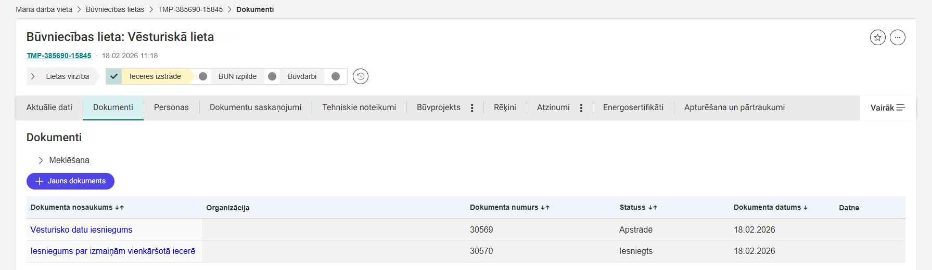Sort by Dokumenta nosaukums column arrows
932x270 pixels.
tap(119, 208)
